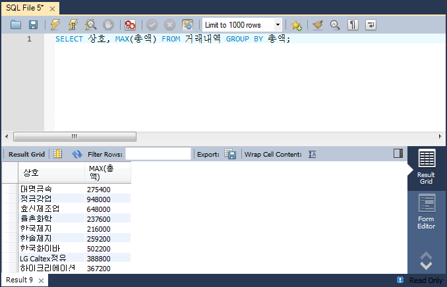Click the Filter Rows input field
The width and height of the screenshot is (447, 287).
point(158,154)
